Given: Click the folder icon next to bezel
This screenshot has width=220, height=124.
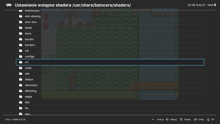Looking at the screenshot, I should point(21,28).
